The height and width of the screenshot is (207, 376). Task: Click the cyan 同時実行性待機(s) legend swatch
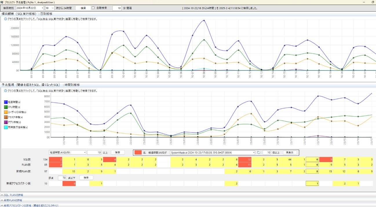tap(6, 127)
